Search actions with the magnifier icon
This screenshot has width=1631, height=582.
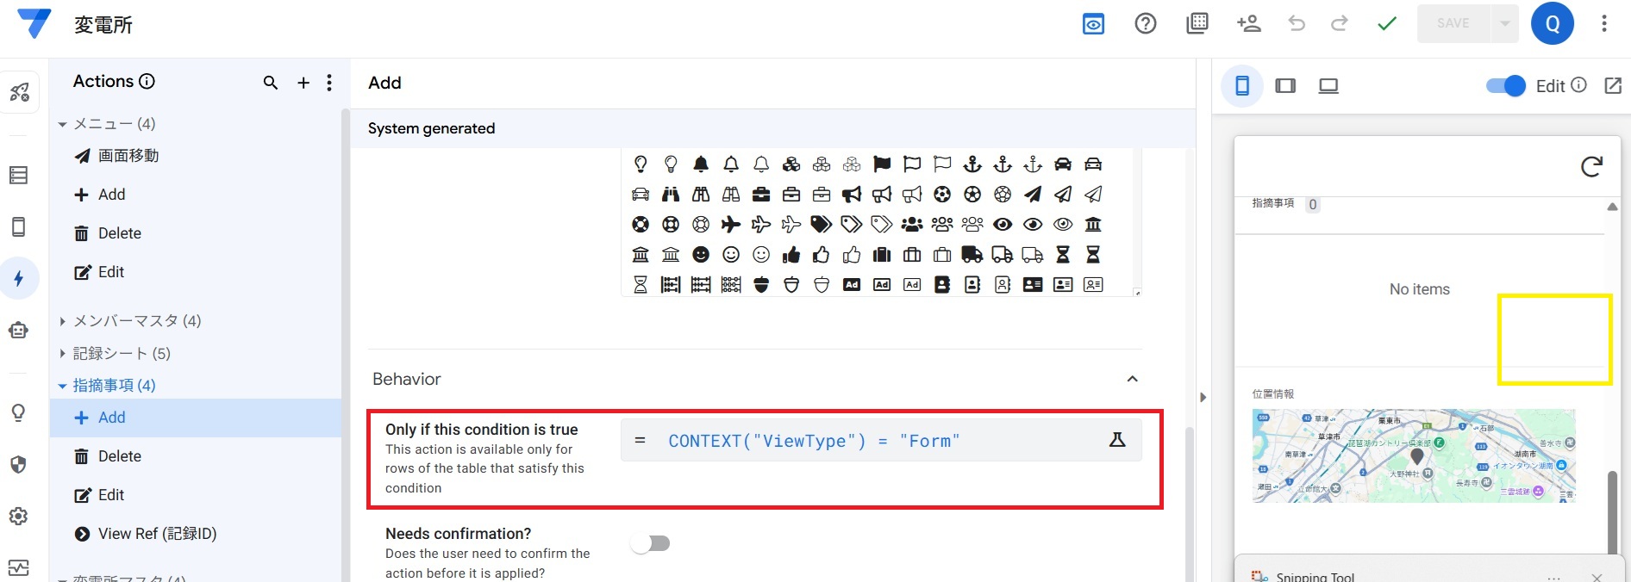(x=270, y=83)
